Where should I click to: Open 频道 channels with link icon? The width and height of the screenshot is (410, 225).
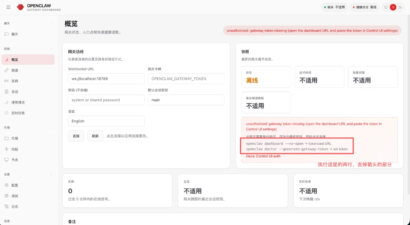click(28, 70)
